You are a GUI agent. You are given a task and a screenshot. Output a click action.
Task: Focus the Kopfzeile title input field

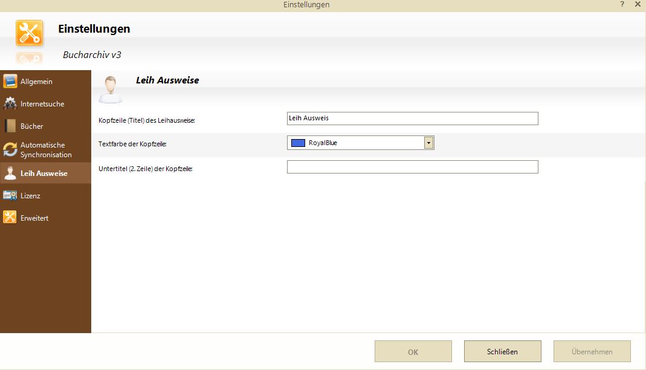[412, 118]
